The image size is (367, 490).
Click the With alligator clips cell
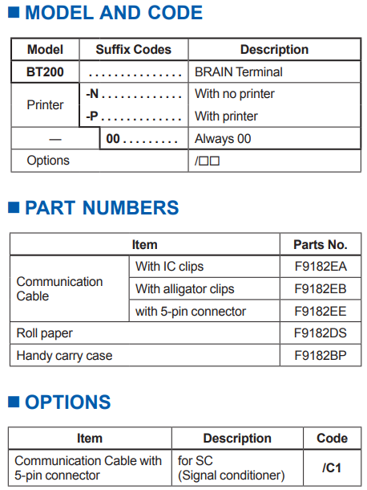click(x=204, y=289)
